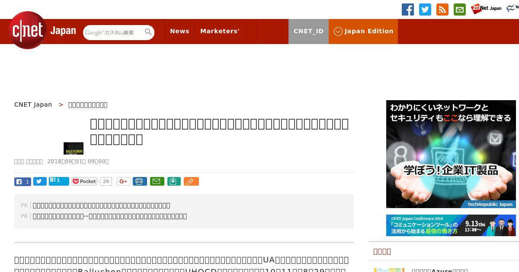Click the orange clip icon
The height and width of the screenshot is (272, 519).
(x=191, y=181)
